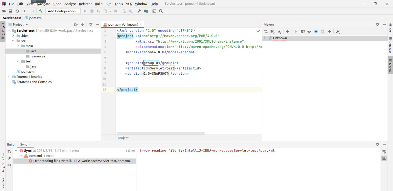Collapse all in the Project panel header

click(83, 24)
